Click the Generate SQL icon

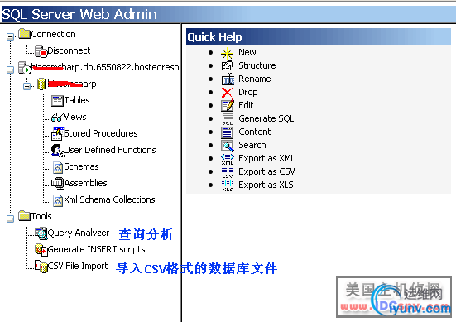pos(228,119)
